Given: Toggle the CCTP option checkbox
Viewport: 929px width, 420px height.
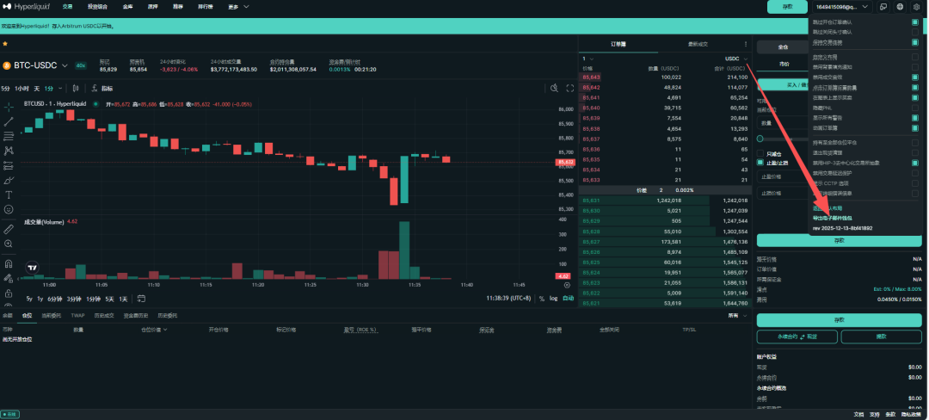Looking at the screenshot, I should coord(915,183).
